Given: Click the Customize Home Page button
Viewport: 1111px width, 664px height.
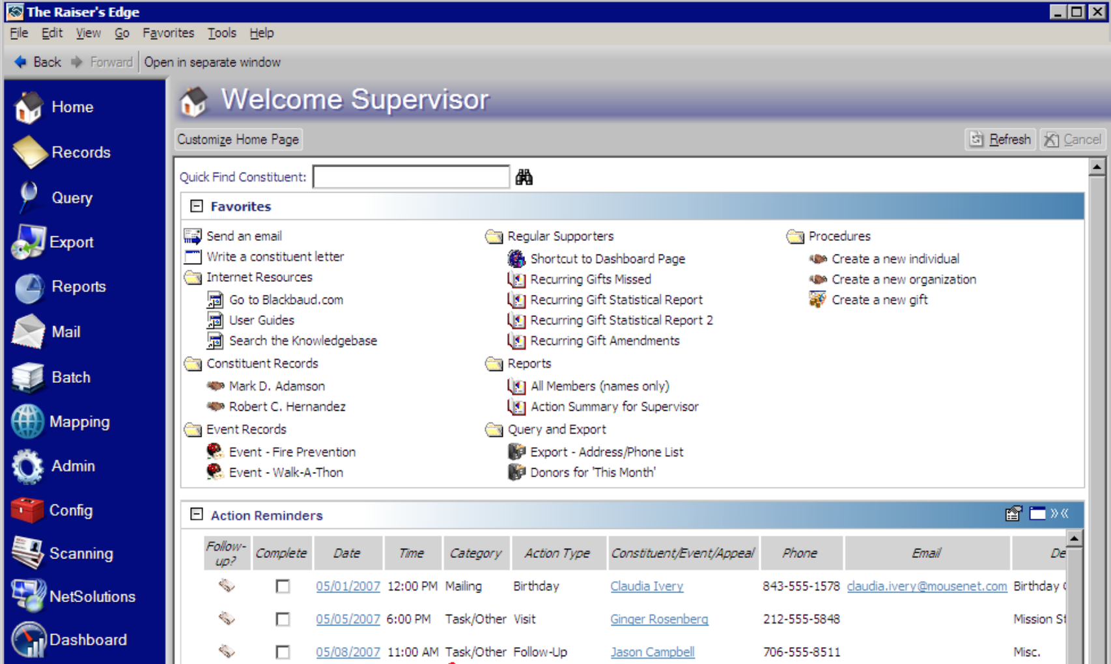Looking at the screenshot, I should pos(238,139).
